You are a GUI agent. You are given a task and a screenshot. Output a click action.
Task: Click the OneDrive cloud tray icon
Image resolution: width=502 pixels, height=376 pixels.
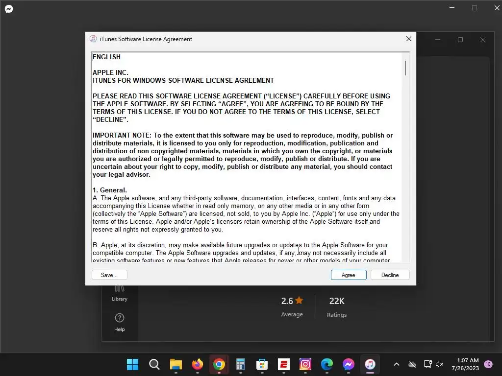[412, 364]
